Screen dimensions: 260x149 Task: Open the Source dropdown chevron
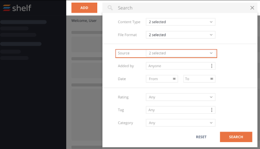pos(211,53)
